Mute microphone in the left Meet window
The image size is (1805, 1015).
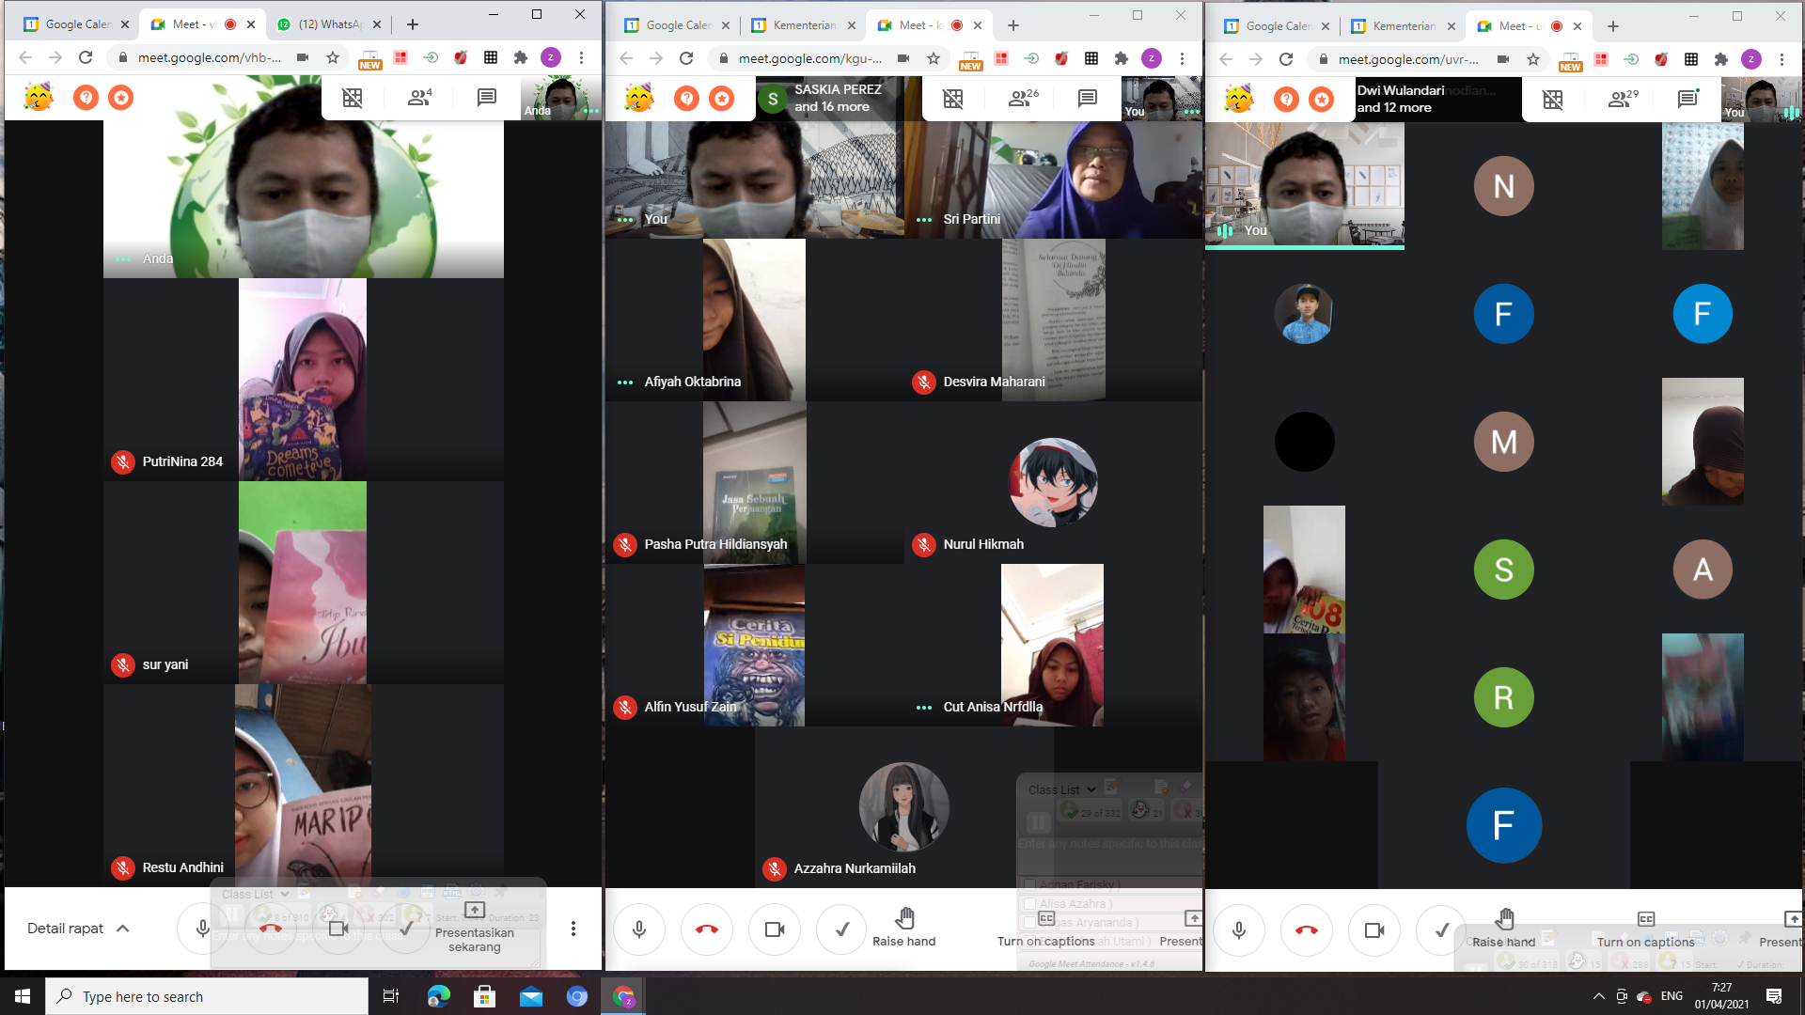pyautogui.click(x=202, y=929)
